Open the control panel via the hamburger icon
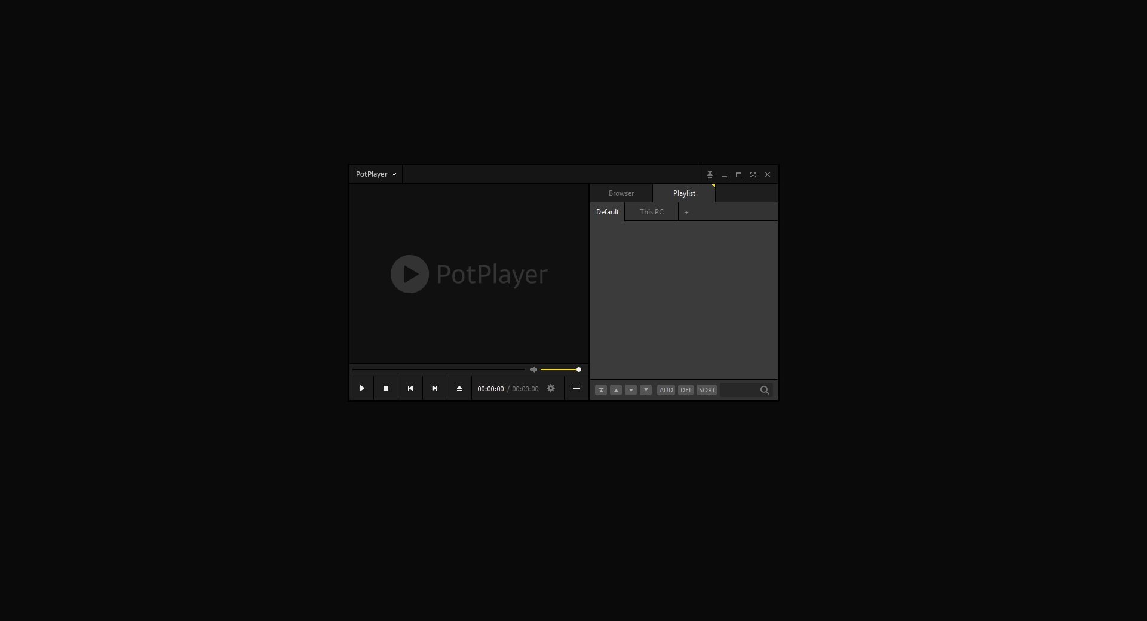 (x=576, y=388)
